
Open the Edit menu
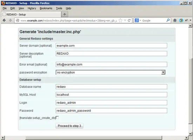(x=13, y=8)
